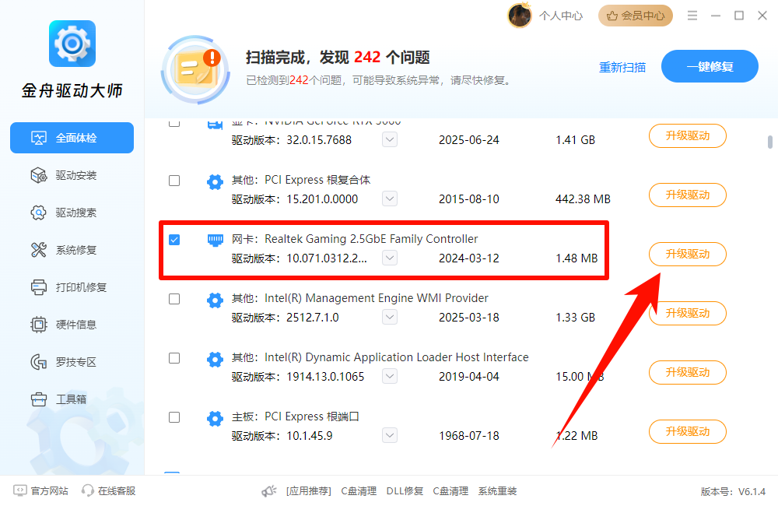Click the user avatar picture
This screenshot has height=506, width=778.
[520, 16]
